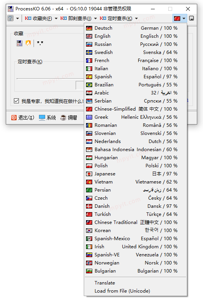Choose Spanish-VE Venezuela language
Screen dimensions: 203x298
(135, 255)
